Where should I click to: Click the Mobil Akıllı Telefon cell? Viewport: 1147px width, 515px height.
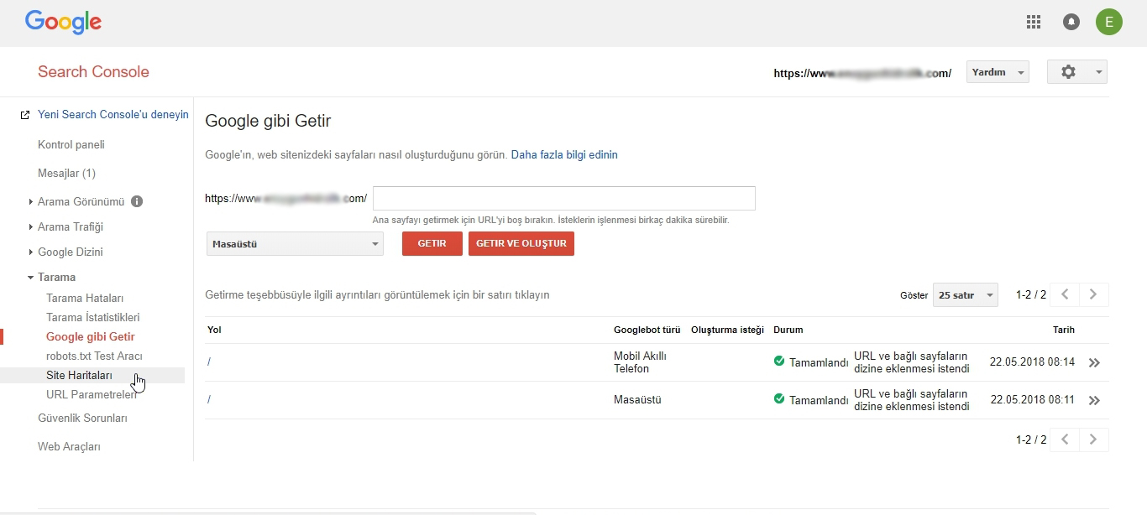640,362
